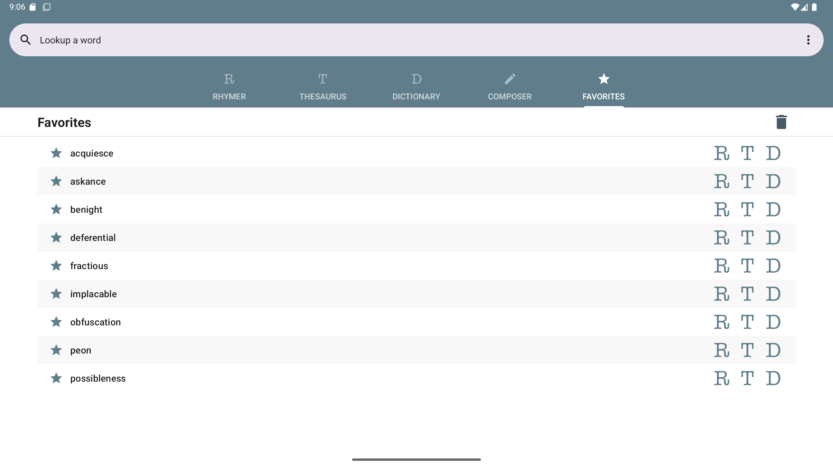The height and width of the screenshot is (469, 833).
Task: Select the word implacable
Action: [93, 294]
